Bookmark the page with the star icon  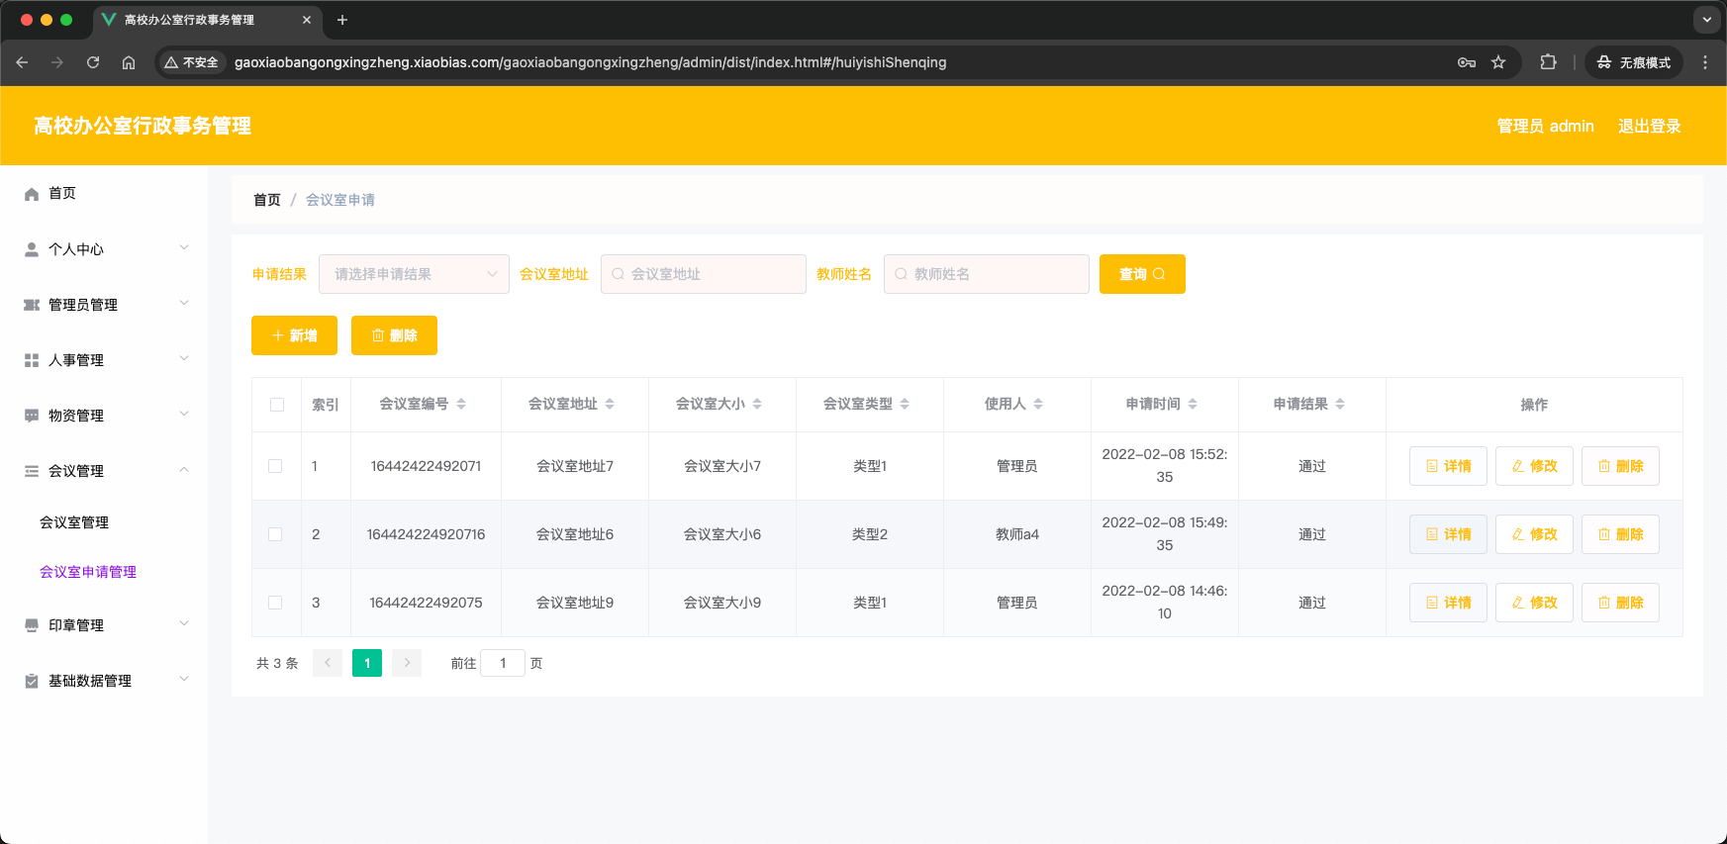[1498, 62]
